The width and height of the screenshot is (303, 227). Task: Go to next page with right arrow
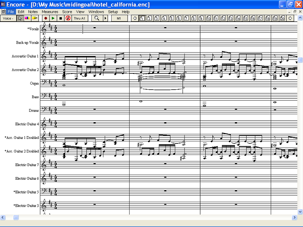click(x=290, y=18)
